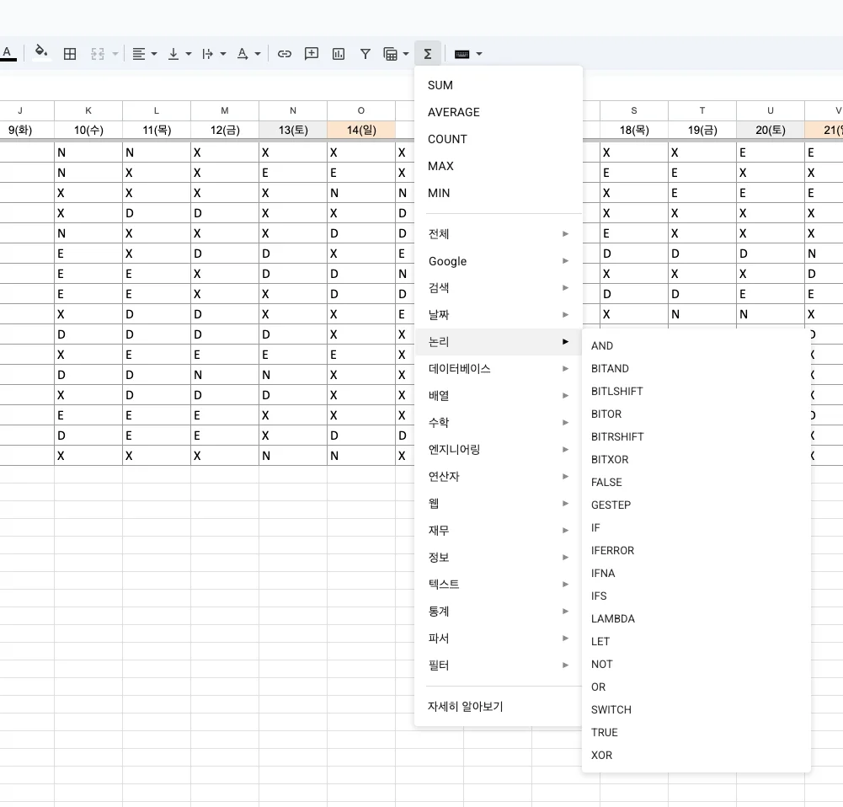
Task: Click the 14(일) date cell
Action: [x=361, y=130]
